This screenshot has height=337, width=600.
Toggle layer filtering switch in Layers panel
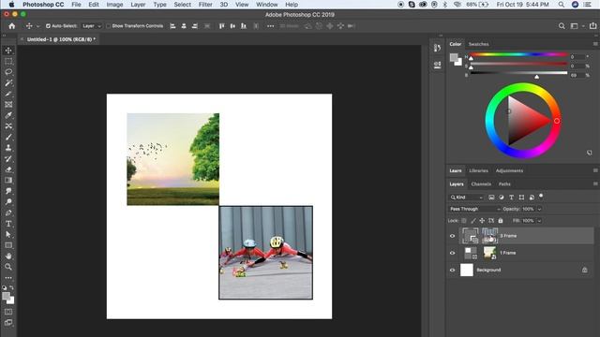coord(541,196)
